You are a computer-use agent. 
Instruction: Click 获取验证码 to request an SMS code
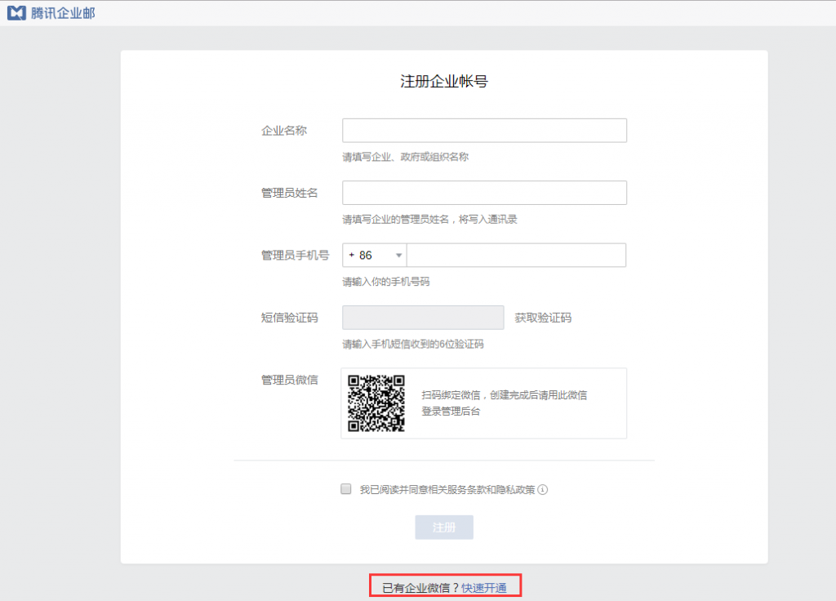click(x=543, y=318)
